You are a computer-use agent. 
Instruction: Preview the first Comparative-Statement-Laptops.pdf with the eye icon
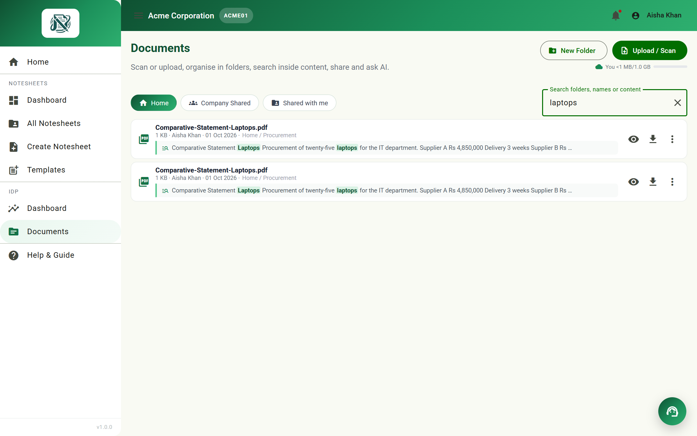tap(633, 139)
